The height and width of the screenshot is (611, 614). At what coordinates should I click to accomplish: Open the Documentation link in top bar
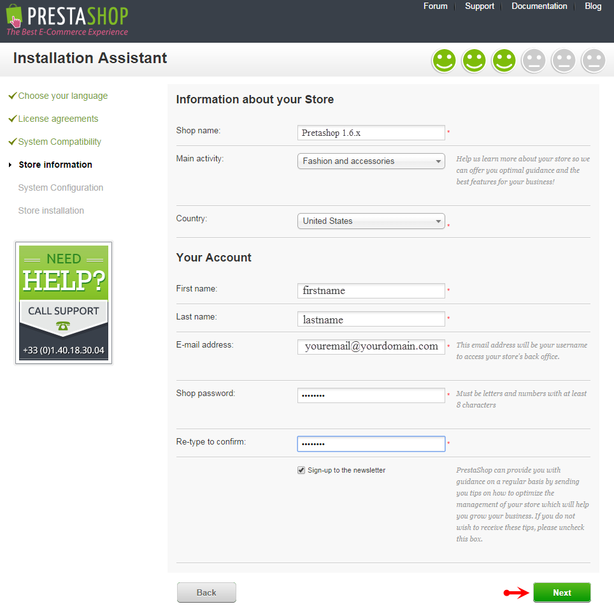click(539, 6)
